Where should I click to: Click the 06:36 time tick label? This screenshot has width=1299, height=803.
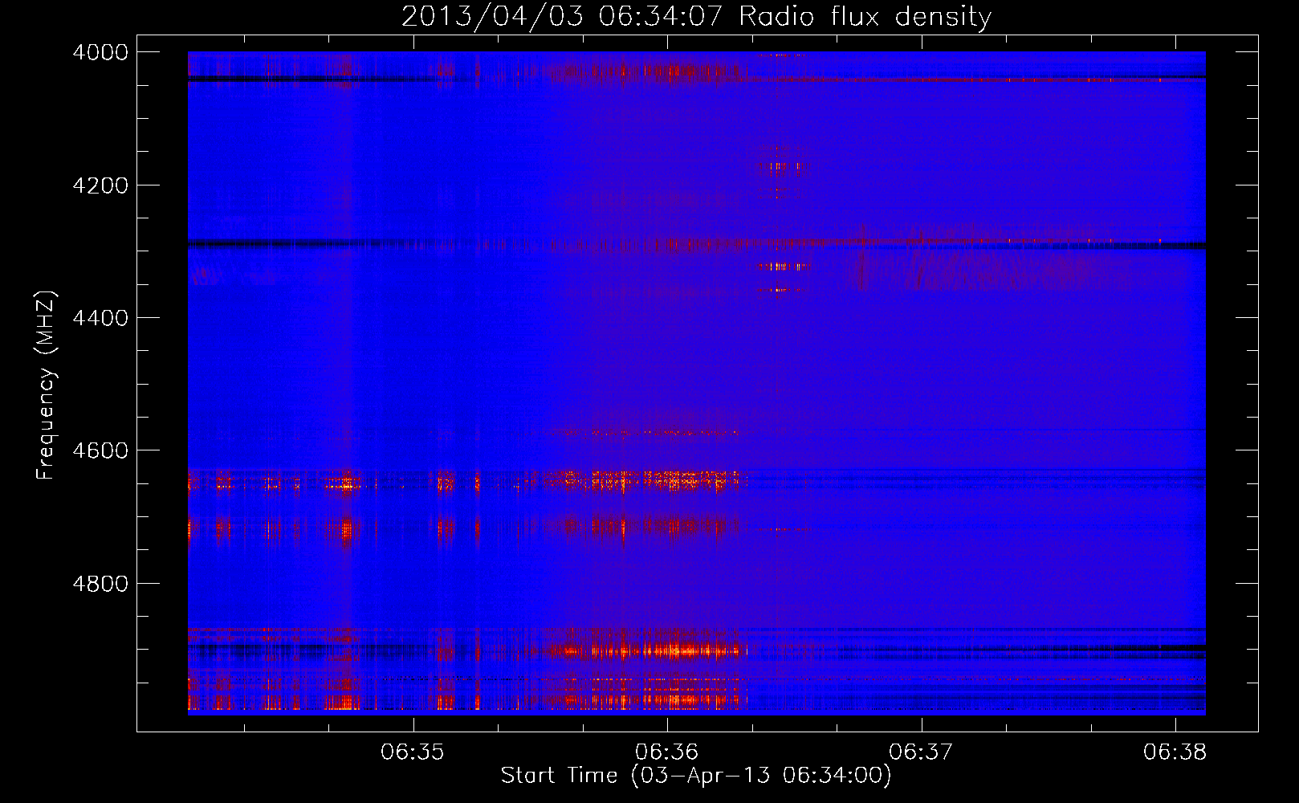667,752
